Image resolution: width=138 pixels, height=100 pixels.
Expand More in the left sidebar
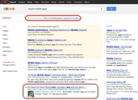[5, 55]
